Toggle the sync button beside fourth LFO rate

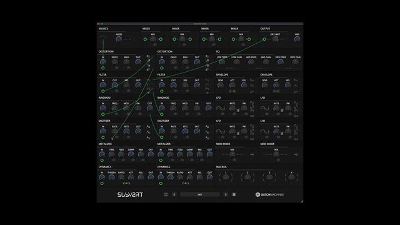(282, 133)
